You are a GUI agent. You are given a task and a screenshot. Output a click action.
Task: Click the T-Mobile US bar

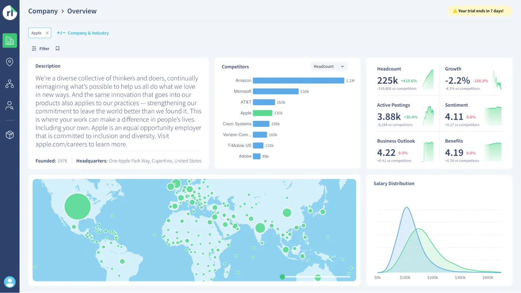(258, 145)
